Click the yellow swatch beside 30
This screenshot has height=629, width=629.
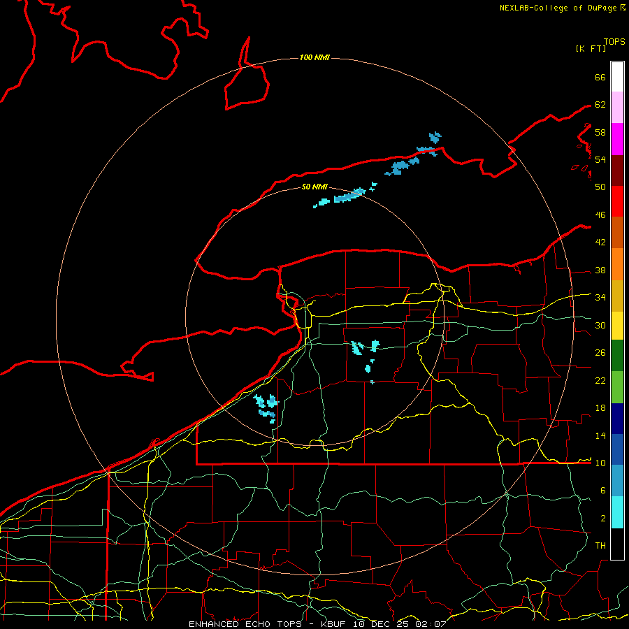pyautogui.click(x=617, y=326)
